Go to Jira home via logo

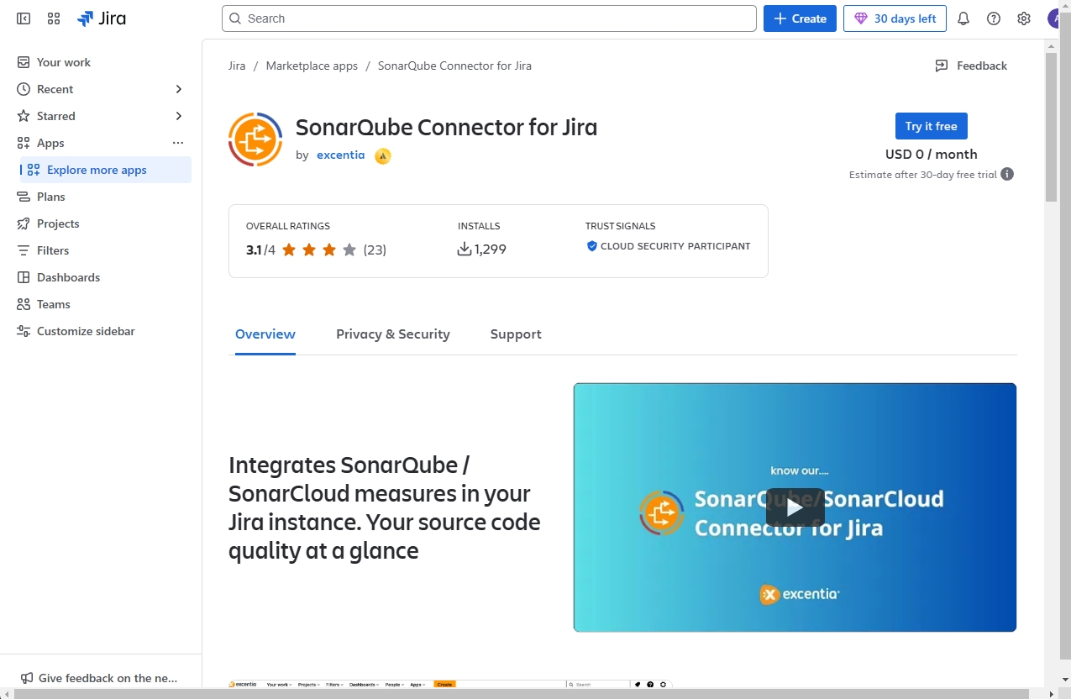point(102,18)
